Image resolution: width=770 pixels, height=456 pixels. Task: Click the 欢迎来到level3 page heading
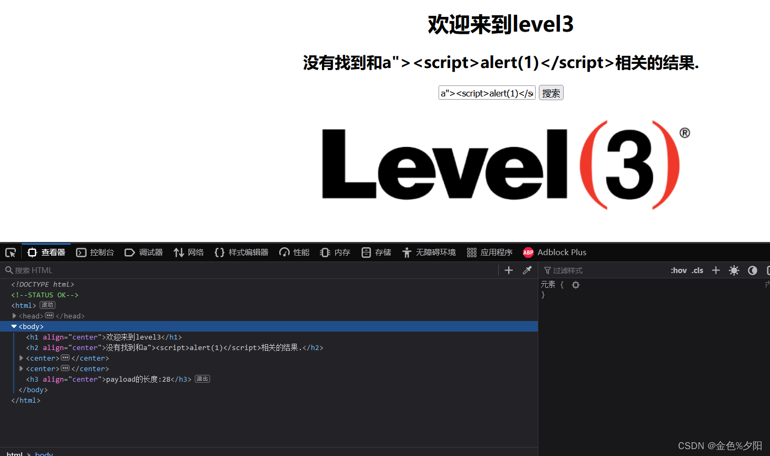tap(500, 24)
